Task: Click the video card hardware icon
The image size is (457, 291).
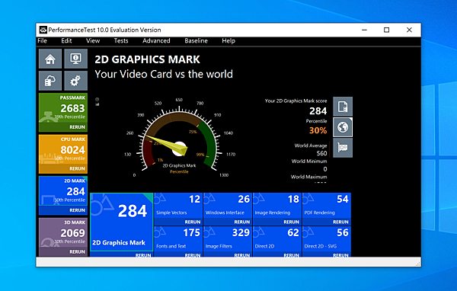Action: (343, 148)
